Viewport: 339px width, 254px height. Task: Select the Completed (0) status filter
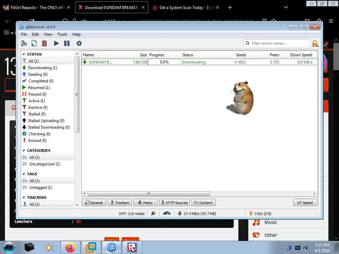click(x=48, y=81)
